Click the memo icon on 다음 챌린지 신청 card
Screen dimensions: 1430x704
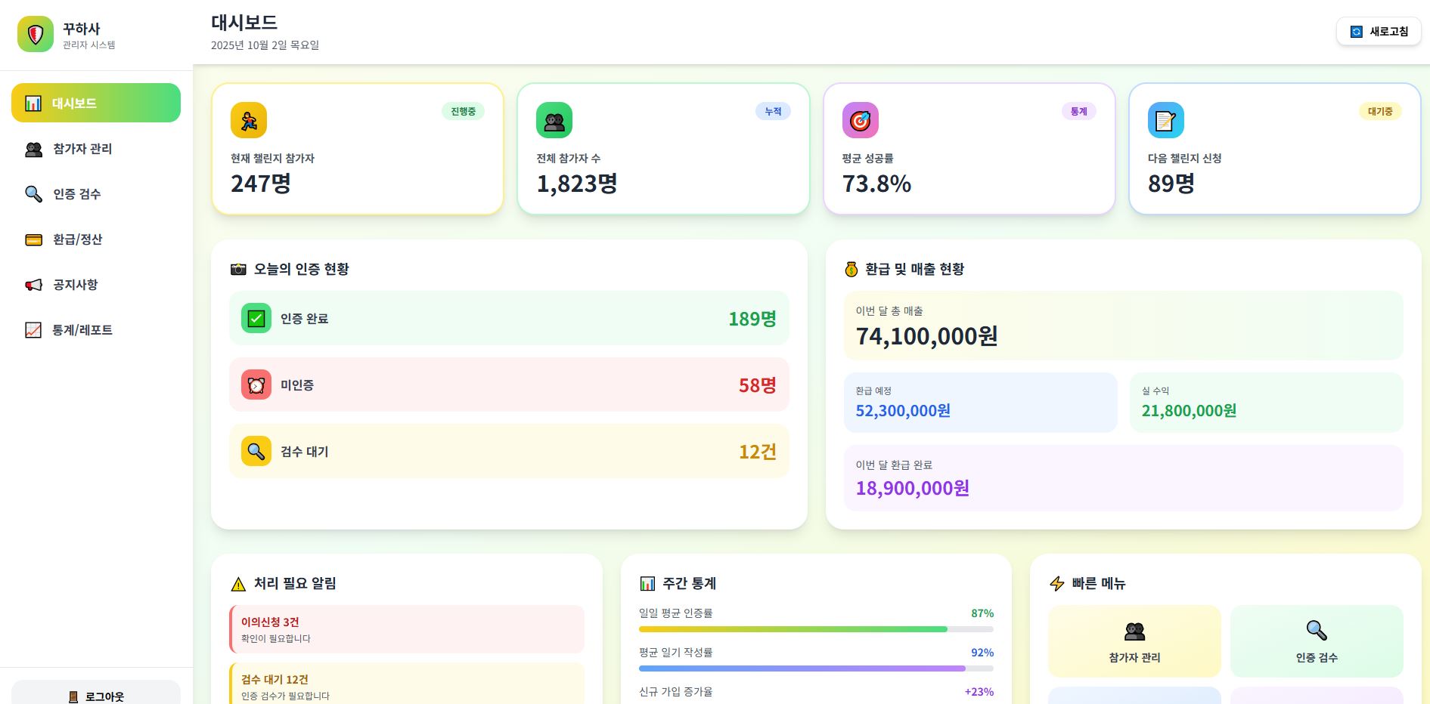pos(1166,120)
